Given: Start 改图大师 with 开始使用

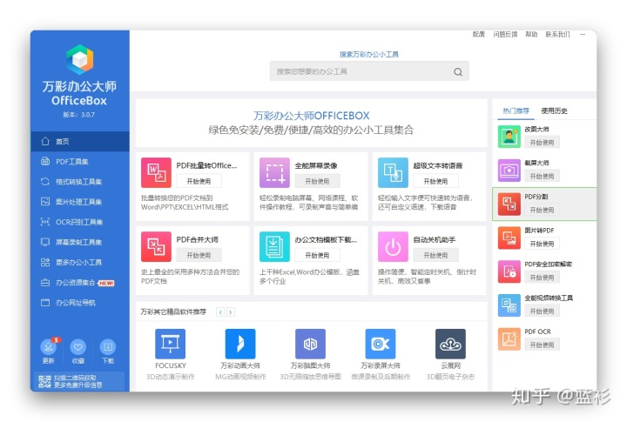Looking at the screenshot, I should pyautogui.click(x=542, y=143).
